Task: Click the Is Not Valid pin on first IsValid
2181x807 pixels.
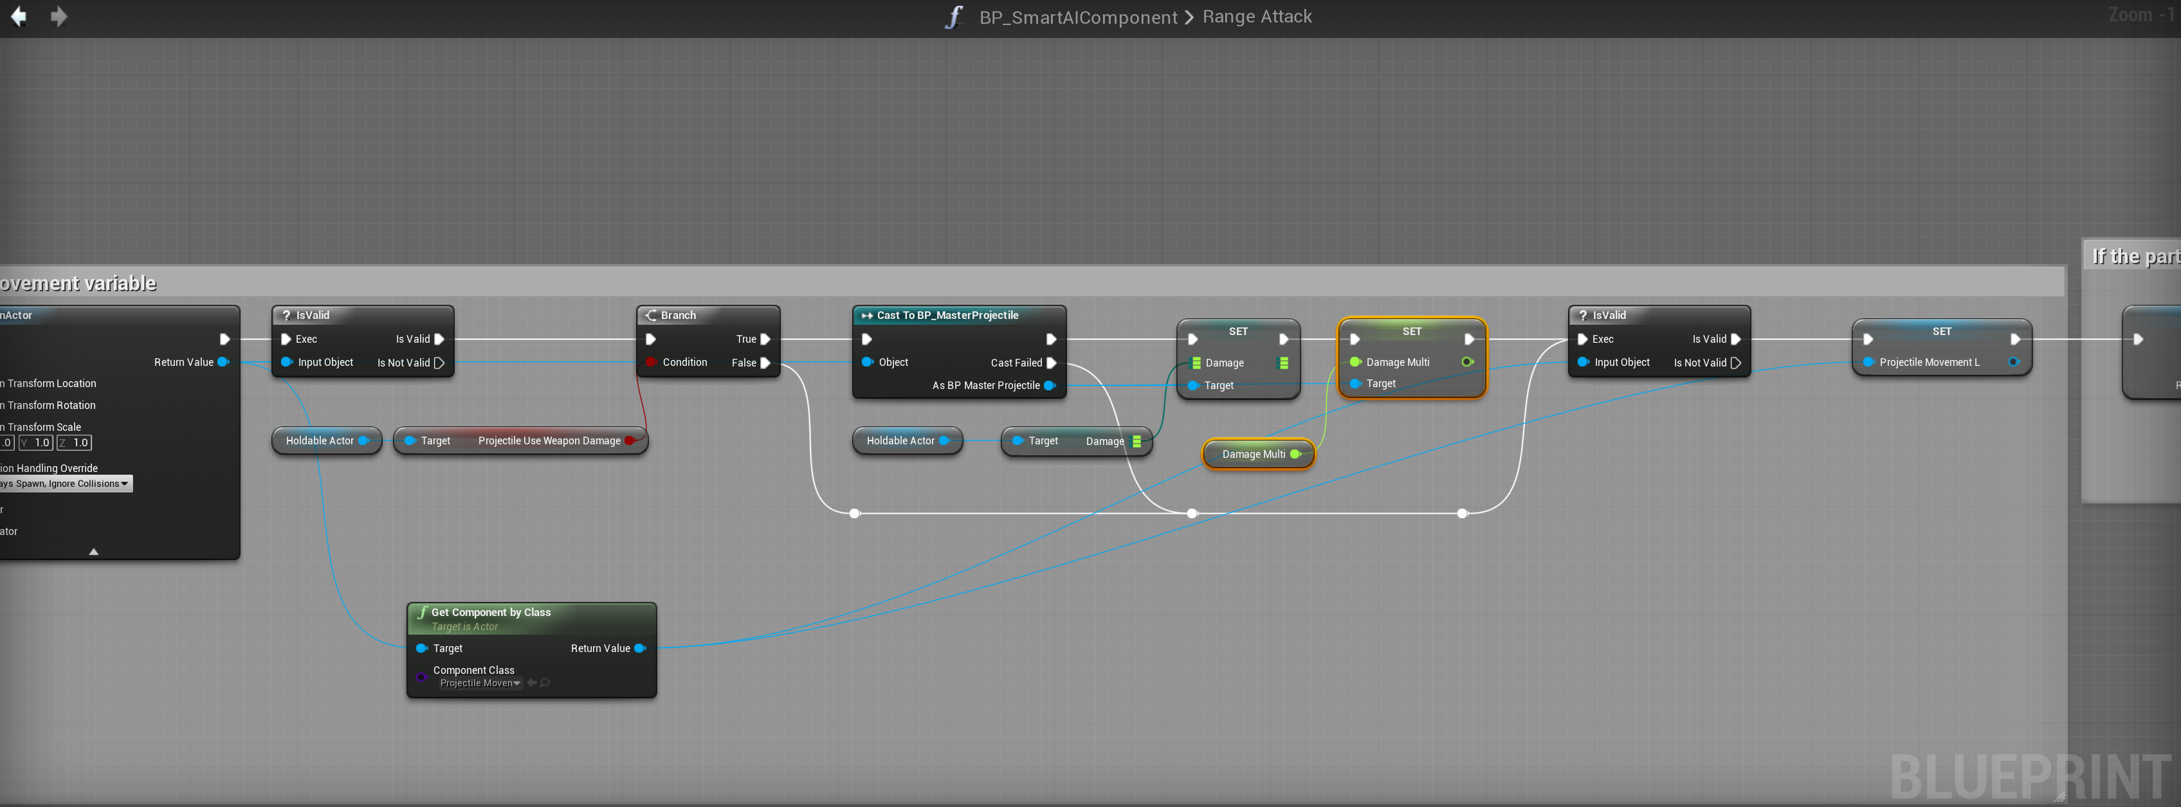Action: pos(439,363)
